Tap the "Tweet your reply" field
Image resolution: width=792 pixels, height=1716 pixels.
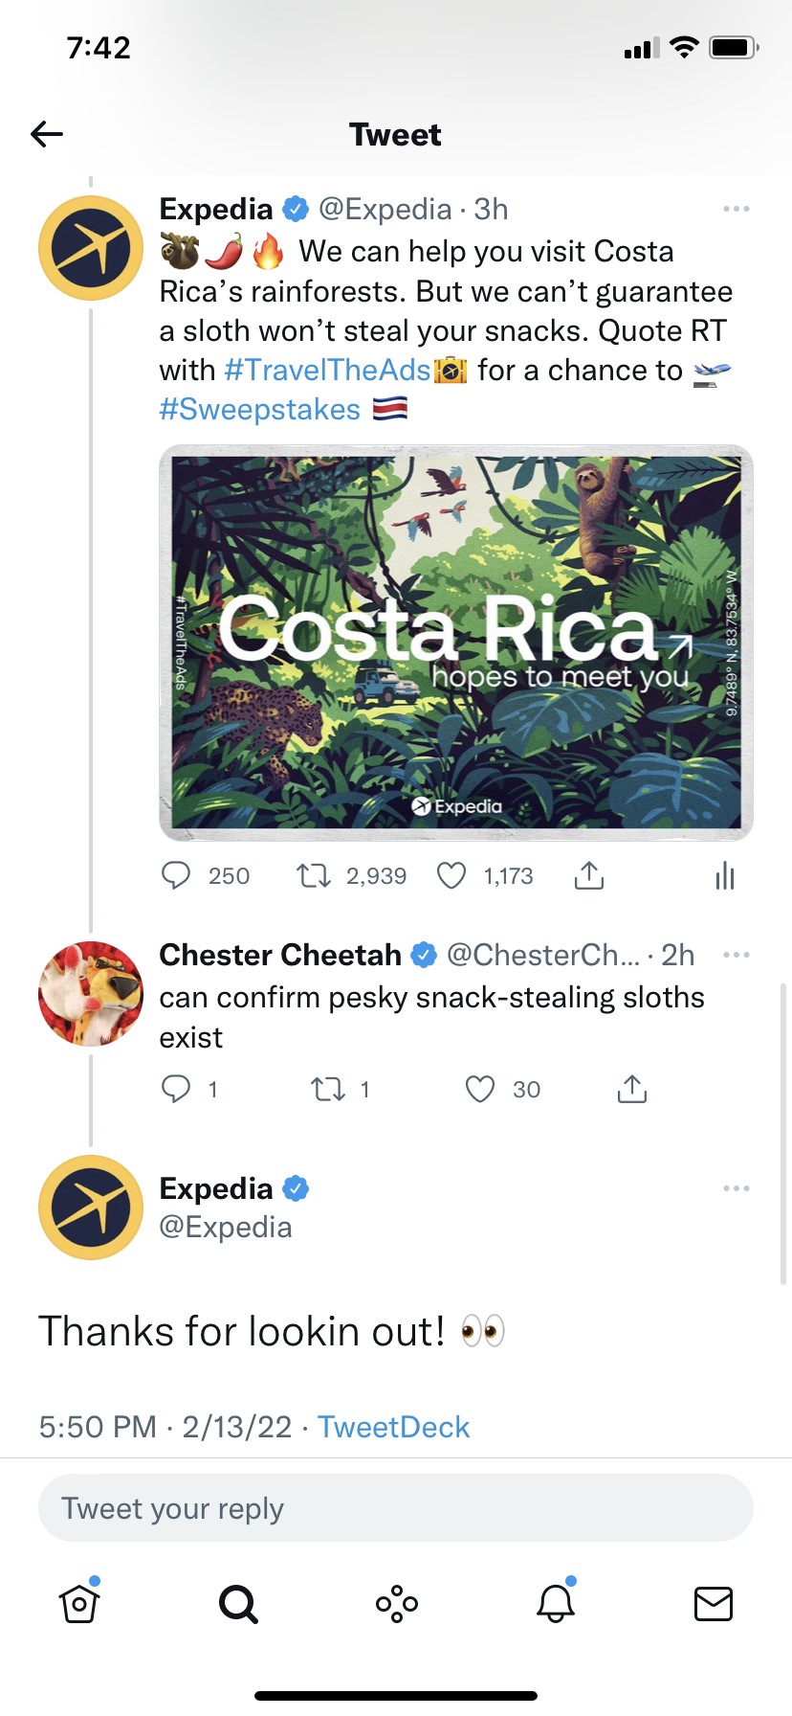(x=395, y=1508)
